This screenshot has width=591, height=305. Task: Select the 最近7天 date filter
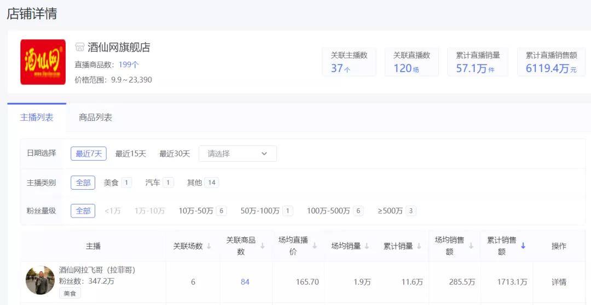89,154
